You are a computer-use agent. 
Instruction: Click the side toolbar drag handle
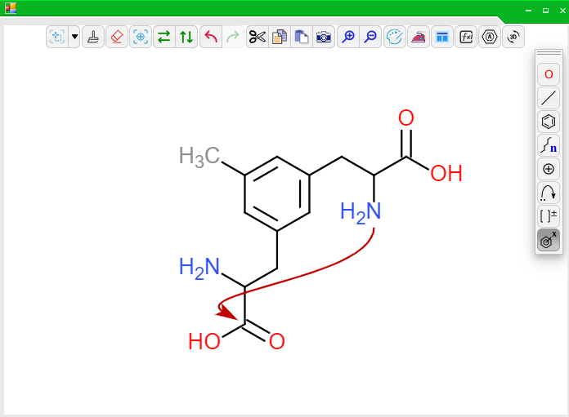(x=549, y=53)
